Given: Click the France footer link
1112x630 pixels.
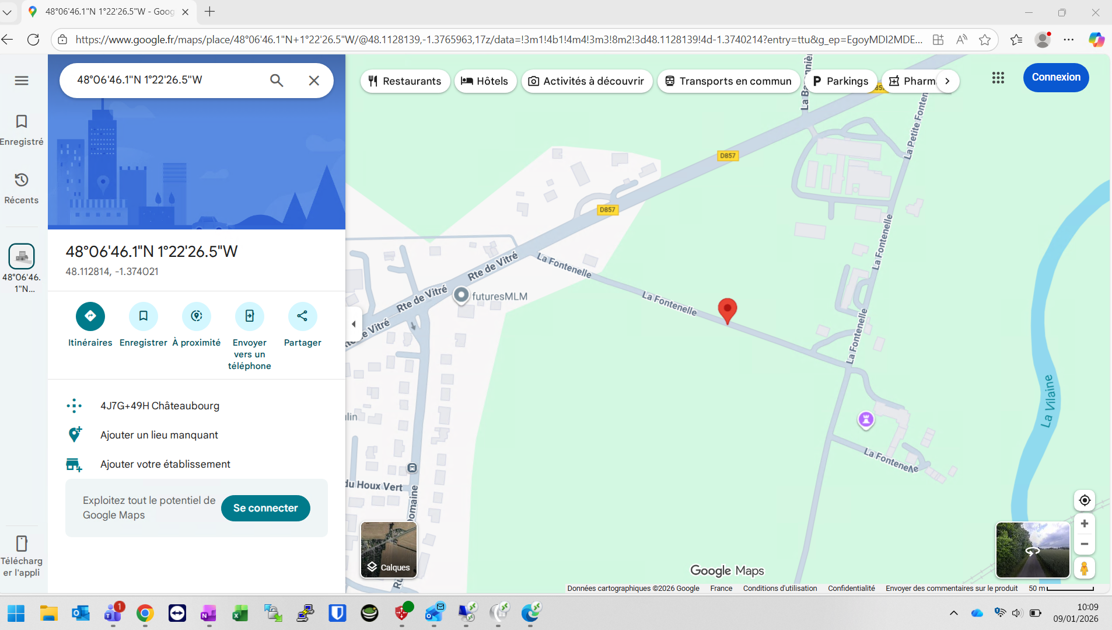Looking at the screenshot, I should [721, 589].
